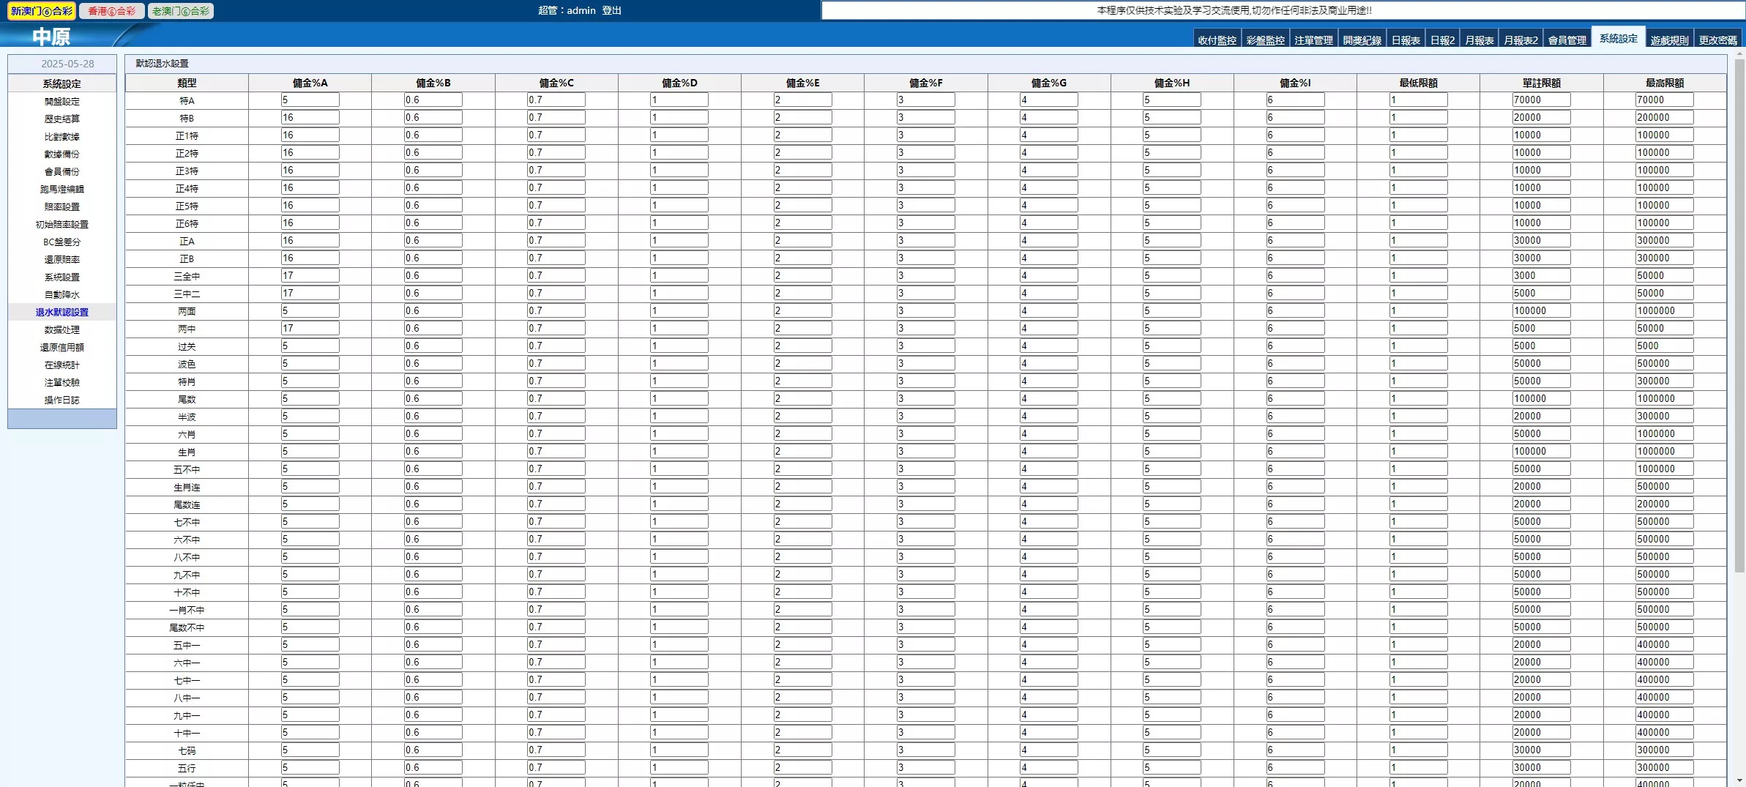Open the 收付監控 tab
Image resolution: width=1746 pixels, height=787 pixels.
tap(1217, 40)
